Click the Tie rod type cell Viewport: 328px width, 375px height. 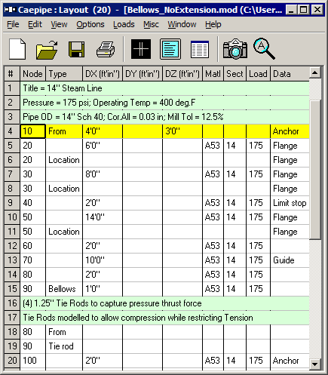64,346
